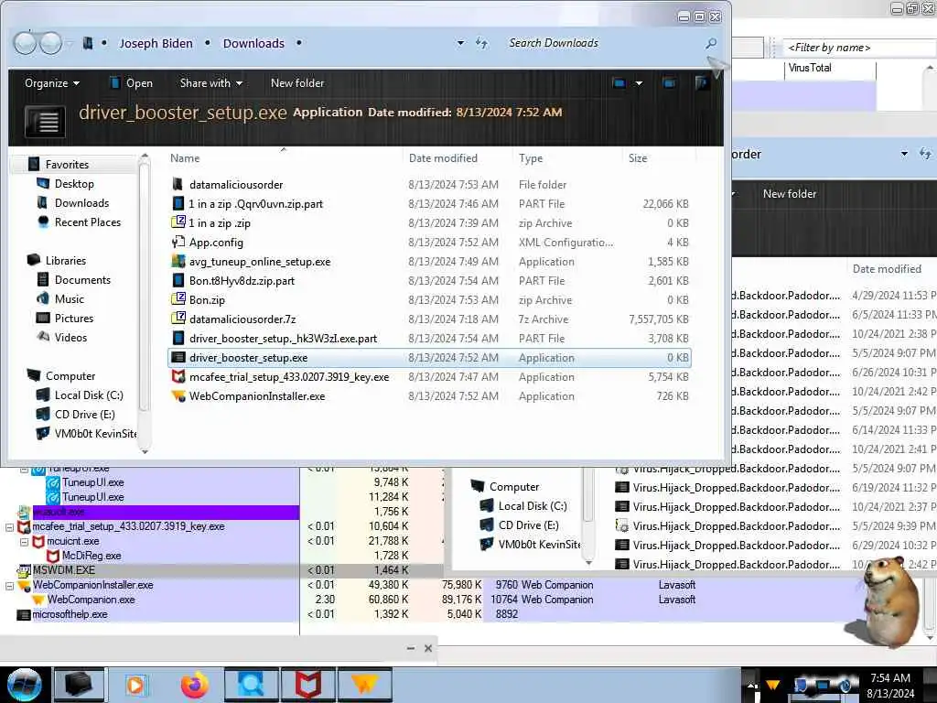Open the Organize dropdown menu
This screenshot has height=703, width=937.
point(52,83)
